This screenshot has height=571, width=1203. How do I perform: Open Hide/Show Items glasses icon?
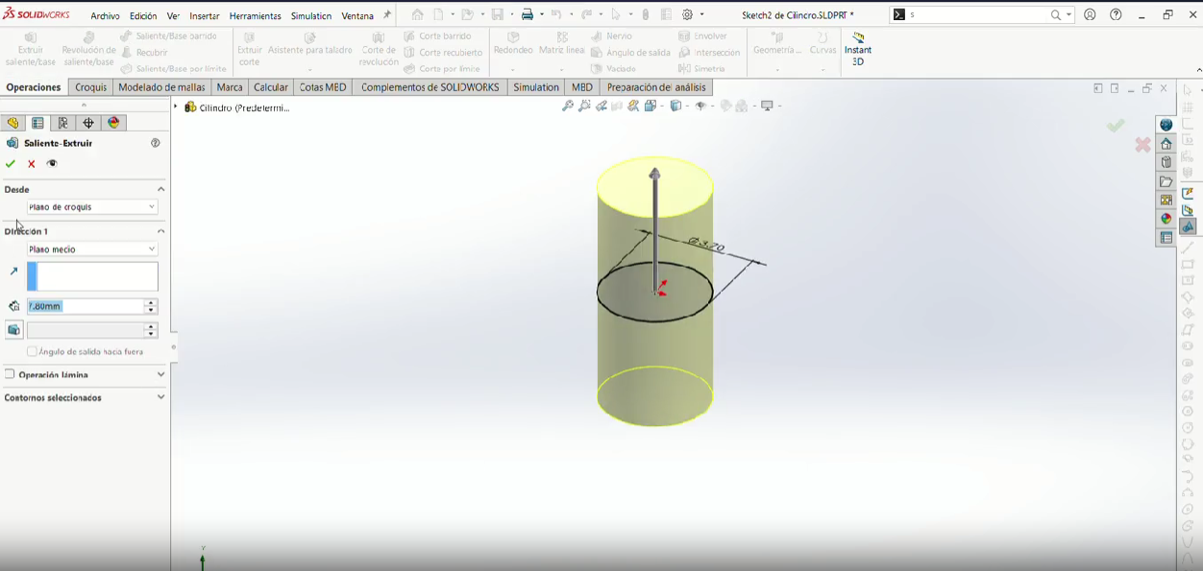tap(701, 106)
